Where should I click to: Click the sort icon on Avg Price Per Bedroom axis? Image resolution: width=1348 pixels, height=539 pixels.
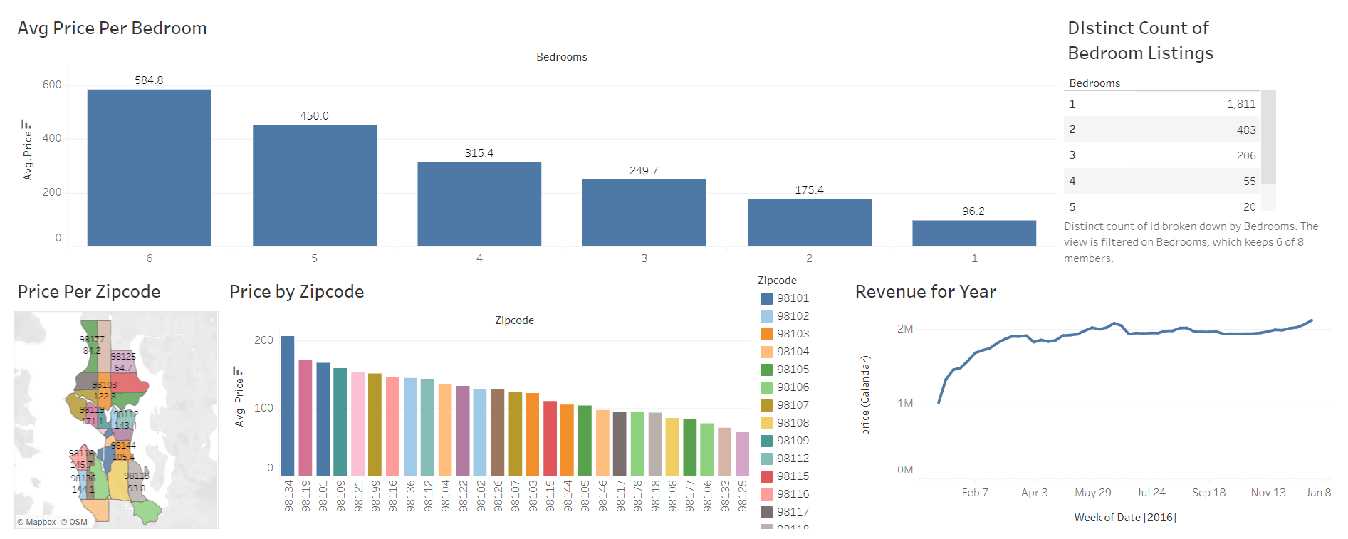click(x=26, y=124)
